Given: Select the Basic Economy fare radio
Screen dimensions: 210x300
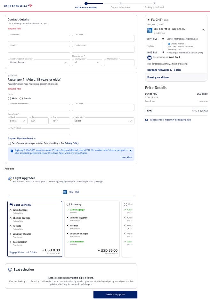Looking at the screenshot, I should [x=11, y=205].
